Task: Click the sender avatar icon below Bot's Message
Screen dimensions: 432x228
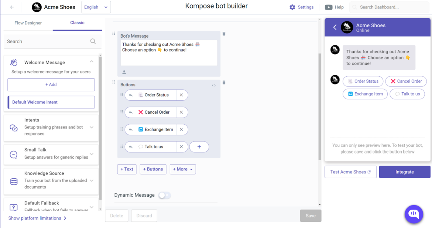Action: [x=123, y=72]
